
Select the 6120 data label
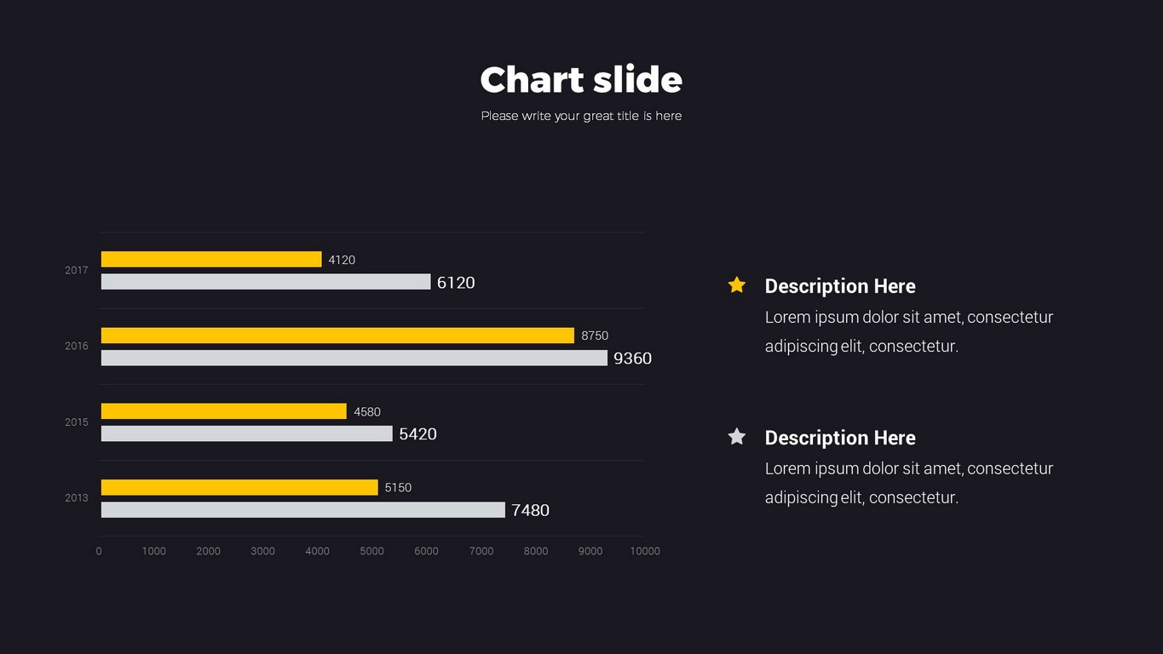click(456, 283)
